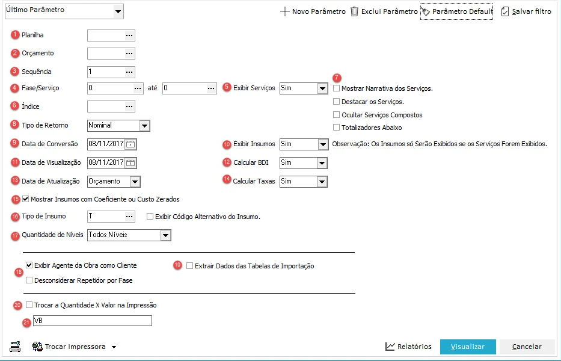This screenshot has width=561, height=361.
Task: Open the Relatórios menu item
Action: [x=409, y=347]
